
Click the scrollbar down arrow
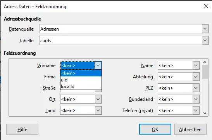click(x=205, y=113)
